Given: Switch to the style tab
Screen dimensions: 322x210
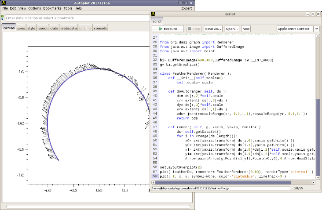Looking at the screenshot, I should pyautogui.click(x=31, y=28).
